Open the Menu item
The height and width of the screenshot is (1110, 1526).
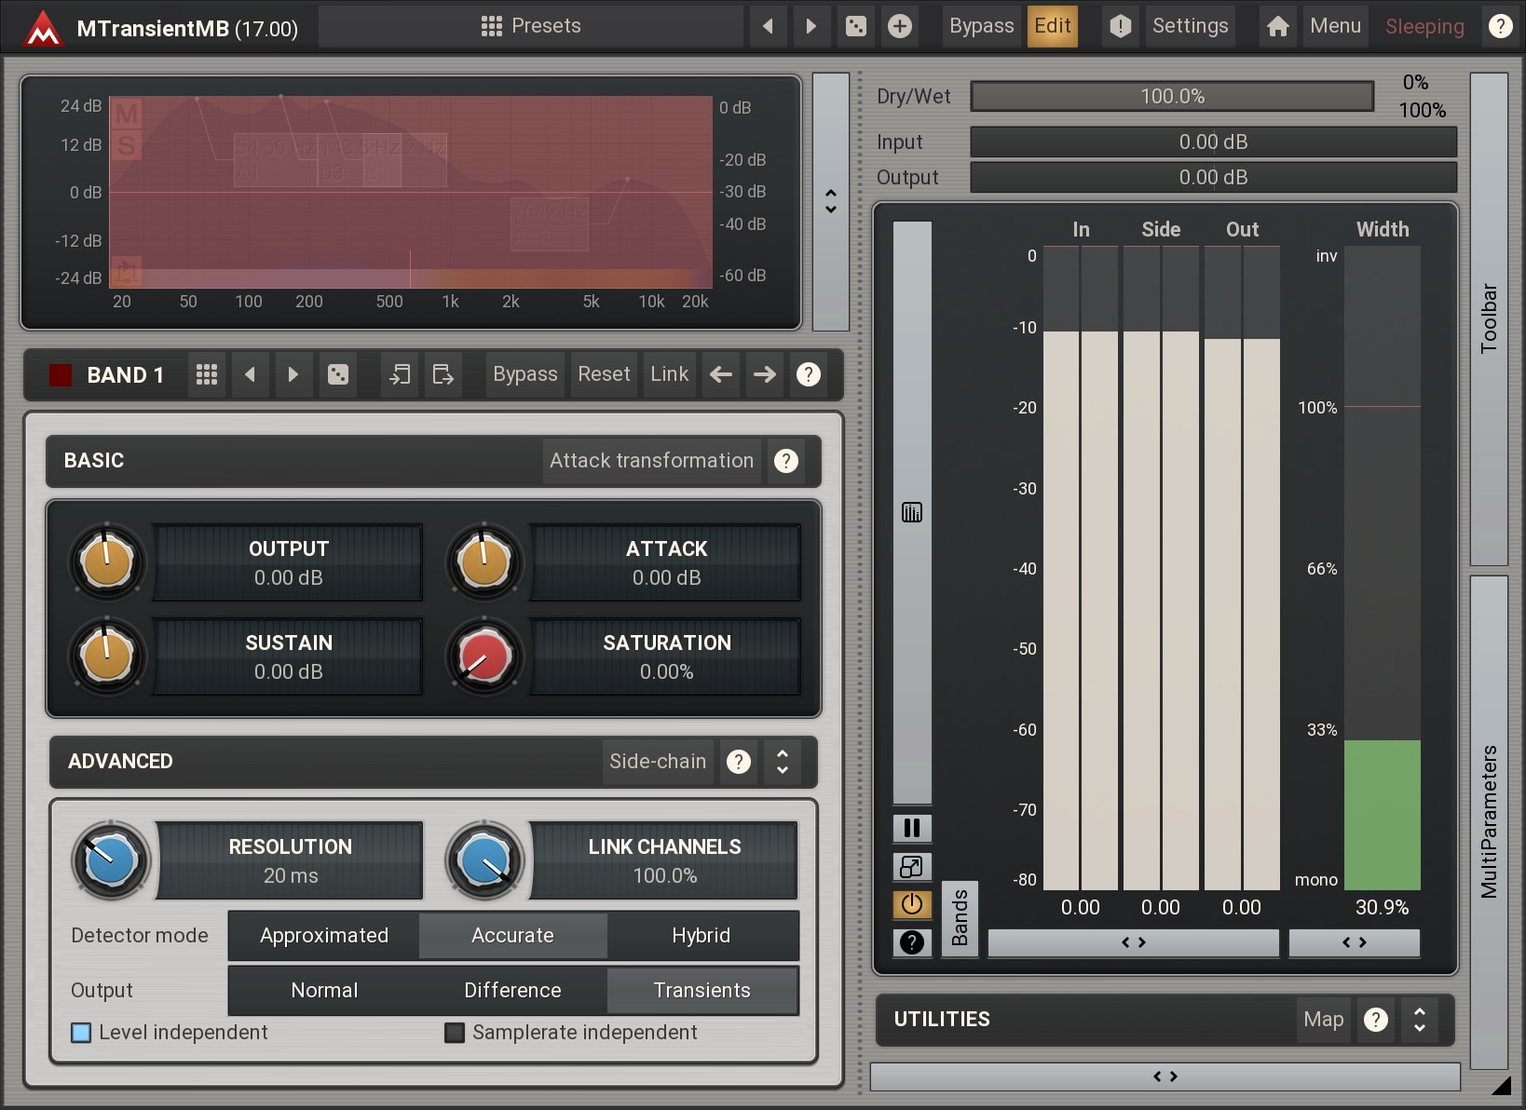pyautogui.click(x=1335, y=26)
